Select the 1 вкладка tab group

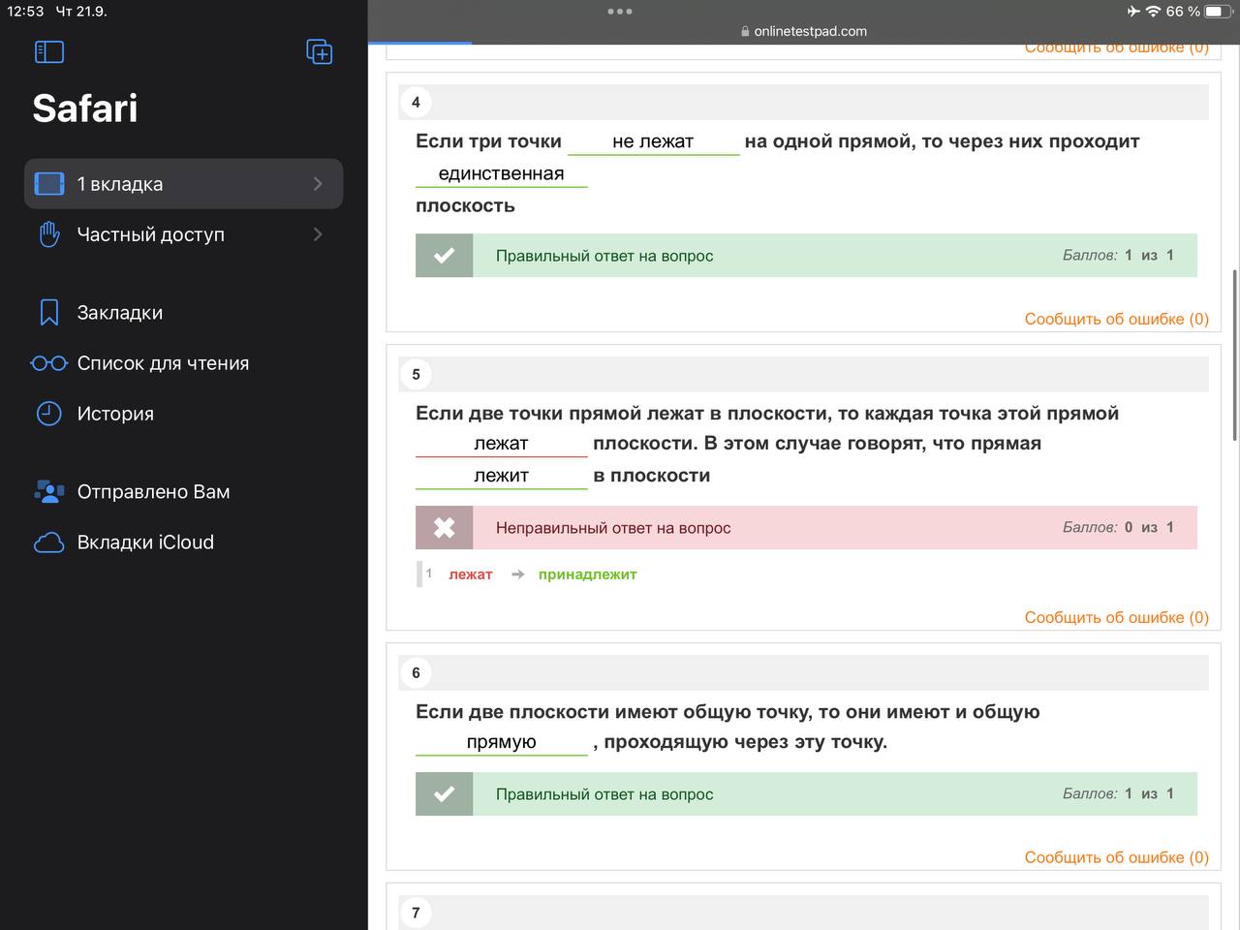[x=184, y=184]
